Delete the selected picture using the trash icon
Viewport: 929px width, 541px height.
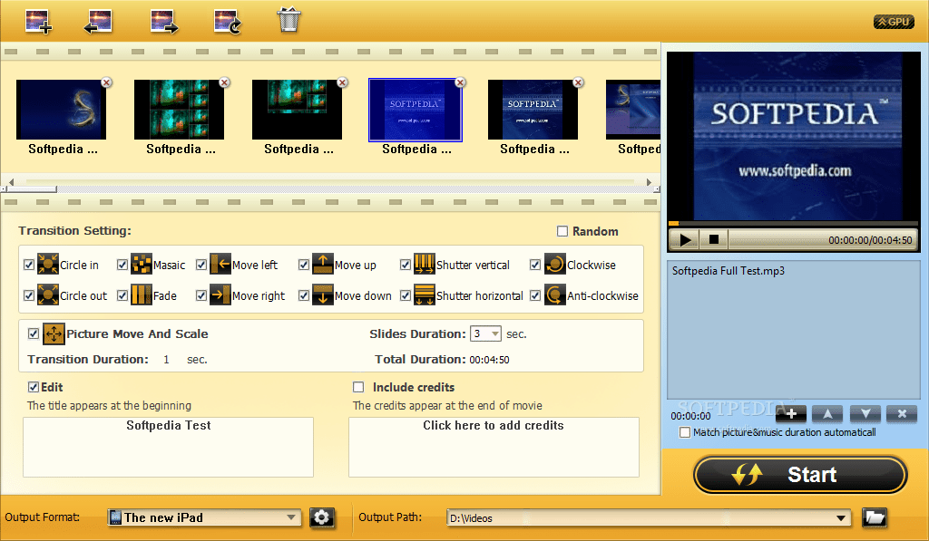pos(288,20)
